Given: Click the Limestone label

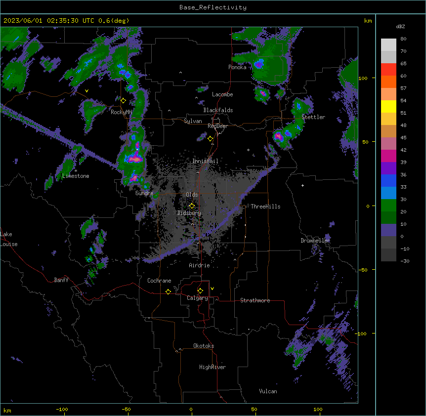Looking at the screenshot, I should (76, 176).
